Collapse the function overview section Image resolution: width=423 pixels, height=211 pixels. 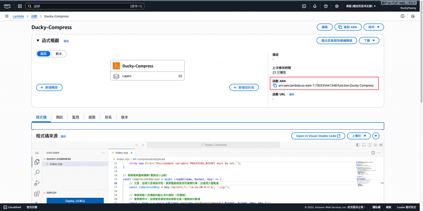point(38,41)
